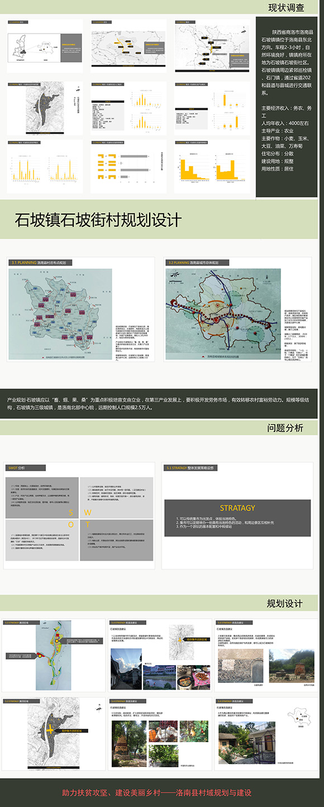Screen dimensions: 324x807
Task: Click the 现状调查 section heading
Action: (286, 7)
